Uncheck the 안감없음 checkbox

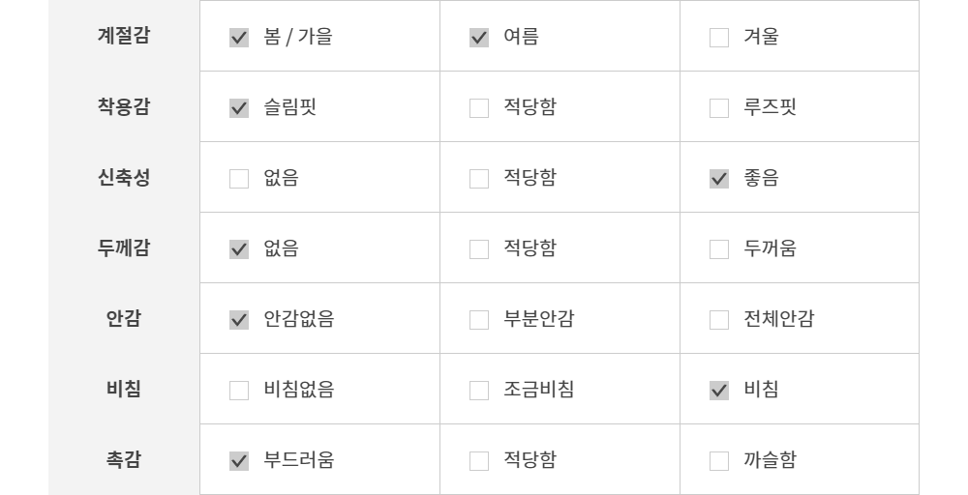coord(239,321)
